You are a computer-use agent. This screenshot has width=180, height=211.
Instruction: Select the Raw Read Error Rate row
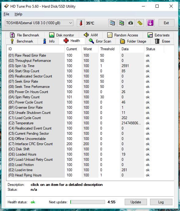(86, 55)
